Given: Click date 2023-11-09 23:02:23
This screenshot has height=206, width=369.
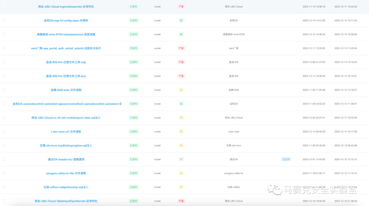Looking at the screenshot, I should [x=314, y=104].
